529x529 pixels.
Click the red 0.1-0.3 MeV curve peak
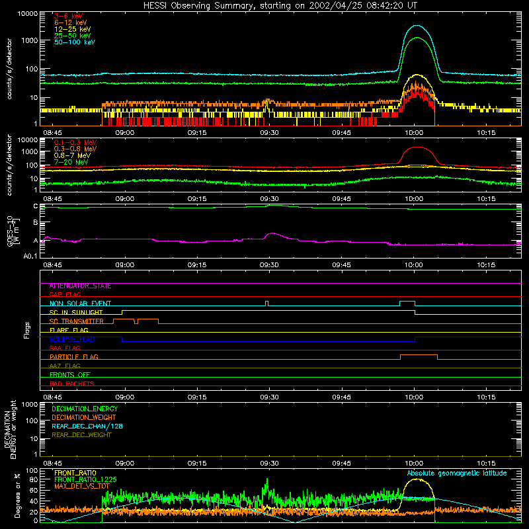coord(418,147)
